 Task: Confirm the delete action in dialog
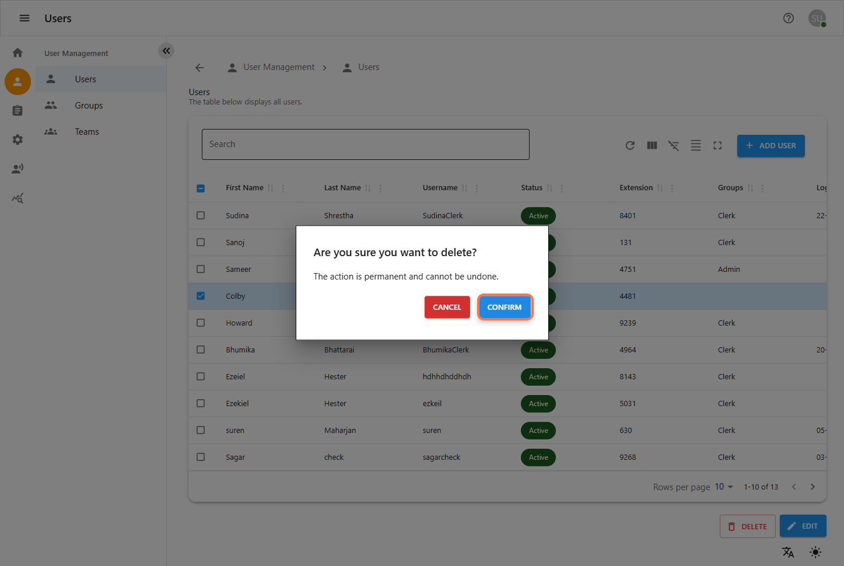[x=505, y=308]
